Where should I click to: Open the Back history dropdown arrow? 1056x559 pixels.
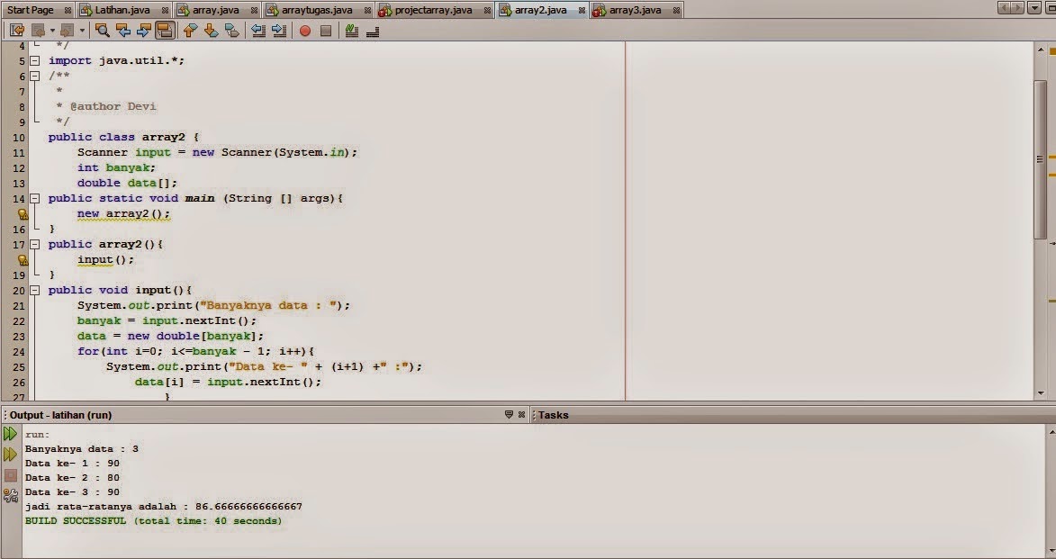coord(52,31)
